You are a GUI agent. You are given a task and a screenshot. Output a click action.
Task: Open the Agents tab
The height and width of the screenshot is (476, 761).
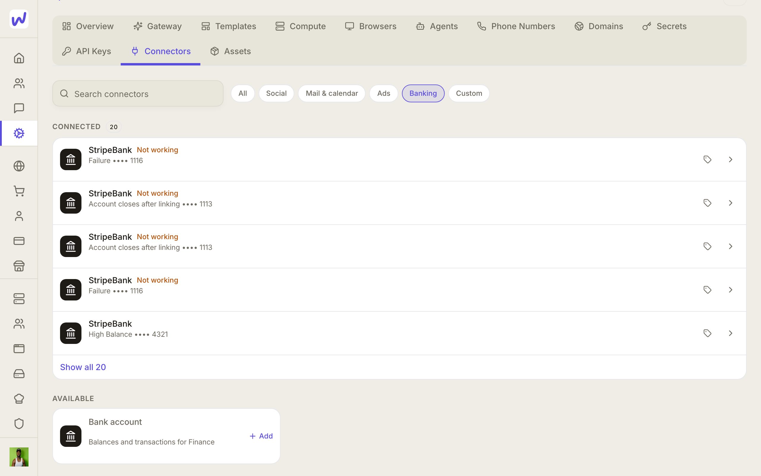tap(437, 26)
